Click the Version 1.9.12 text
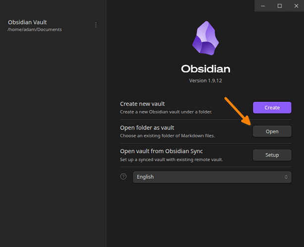The height and width of the screenshot is (247, 304). click(205, 81)
